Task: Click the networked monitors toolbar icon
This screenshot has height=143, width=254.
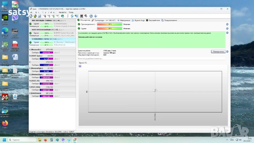Action: [x=76, y=16]
